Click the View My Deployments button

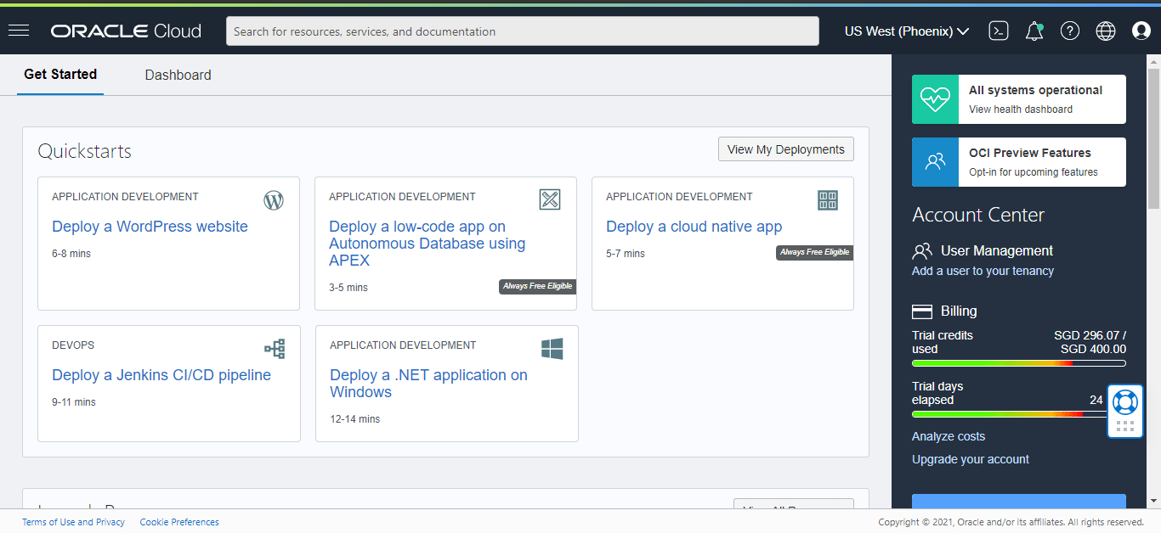(x=785, y=149)
